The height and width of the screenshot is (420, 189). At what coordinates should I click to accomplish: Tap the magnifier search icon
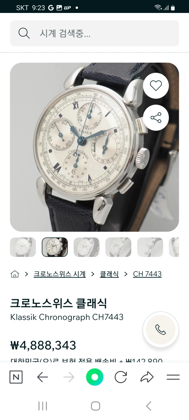click(x=24, y=33)
